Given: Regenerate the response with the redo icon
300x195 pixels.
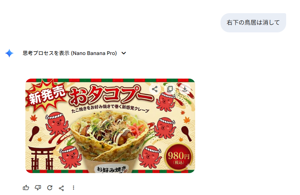Looking at the screenshot, I should point(50,188).
